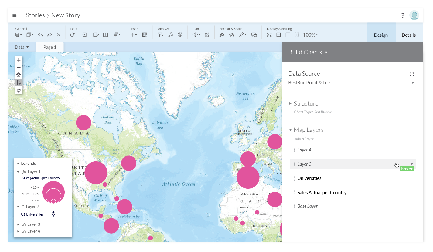
Task: Open the Build Charts panel dropdown
Action: (326, 53)
